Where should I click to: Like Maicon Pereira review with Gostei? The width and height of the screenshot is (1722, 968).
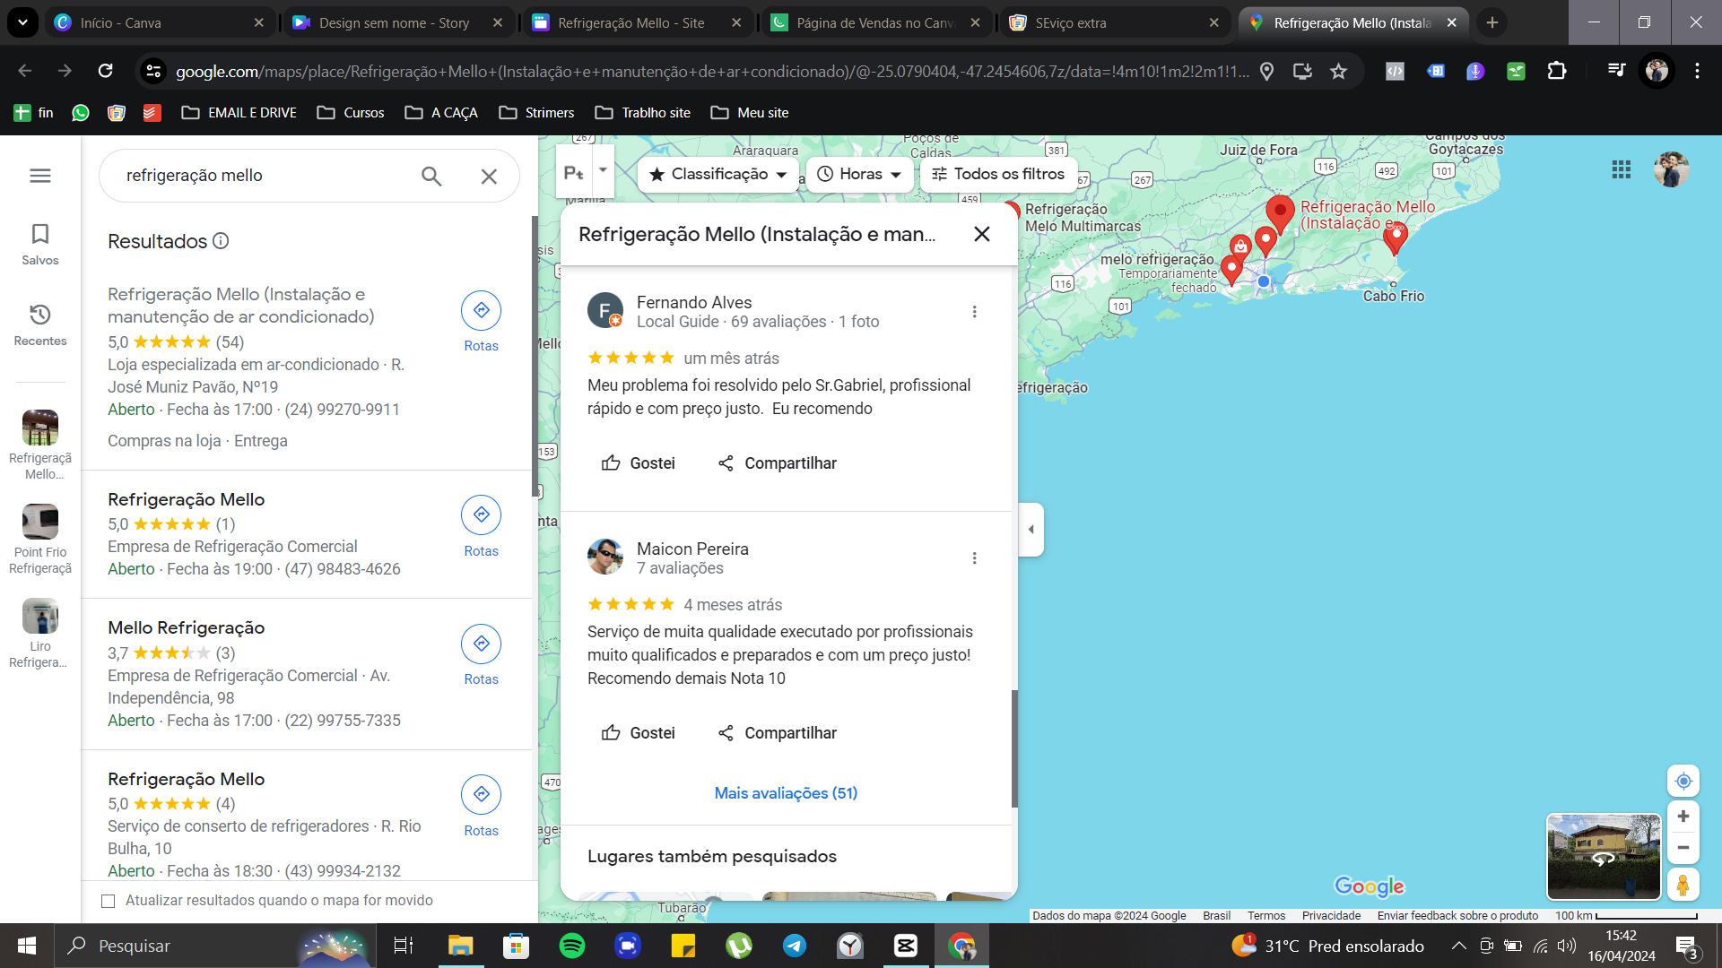pos(638,733)
